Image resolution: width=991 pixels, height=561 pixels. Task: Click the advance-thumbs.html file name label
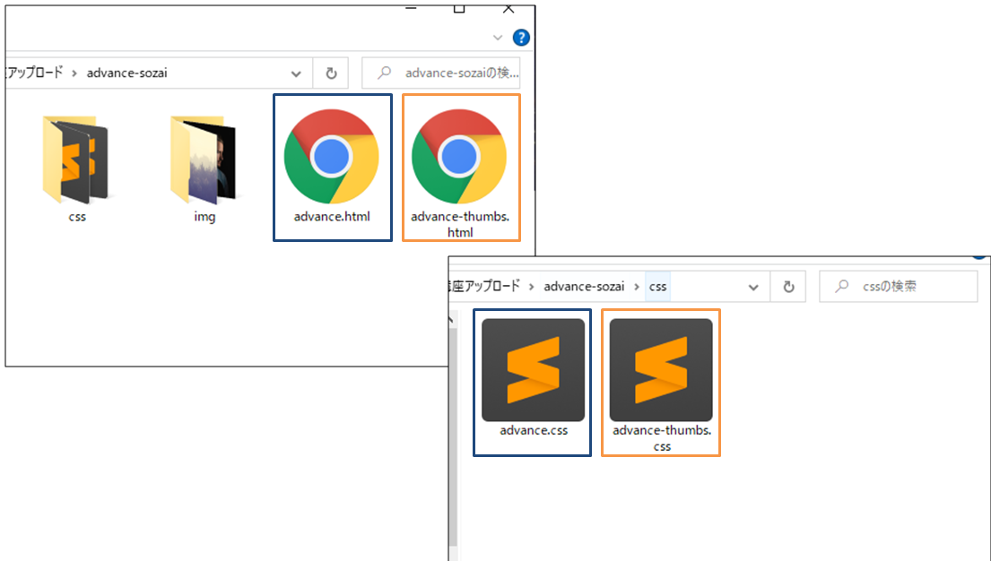coord(460,224)
